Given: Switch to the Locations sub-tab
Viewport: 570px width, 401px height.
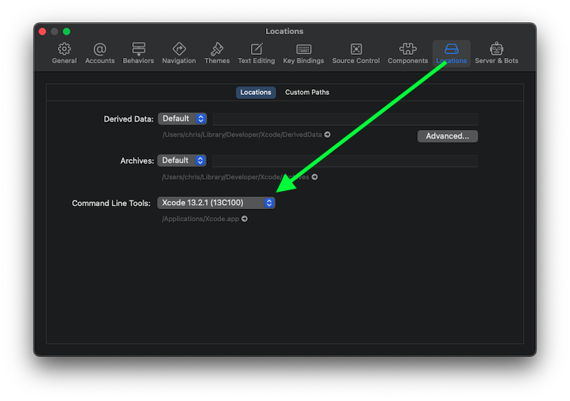Looking at the screenshot, I should point(255,92).
